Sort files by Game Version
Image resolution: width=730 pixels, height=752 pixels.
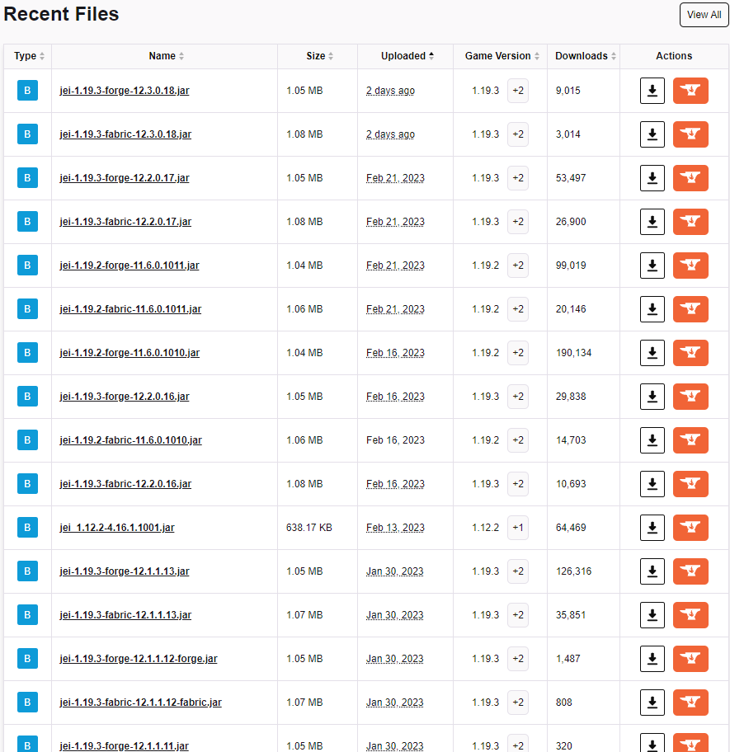[502, 56]
